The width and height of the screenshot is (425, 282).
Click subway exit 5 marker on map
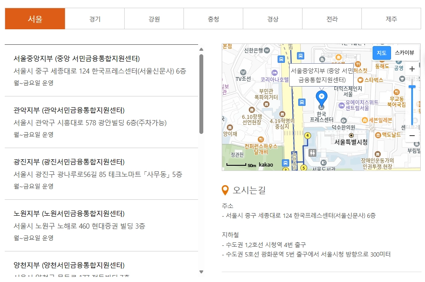(x=303, y=167)
